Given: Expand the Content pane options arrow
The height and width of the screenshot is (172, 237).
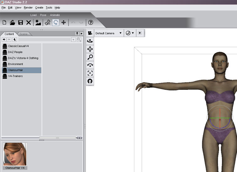Looking at the screenshot, I should pos(81,34).
